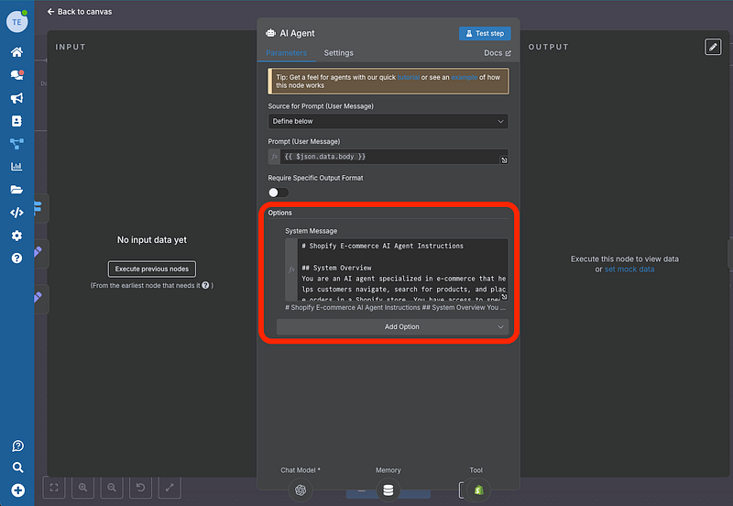Screen dimensions: 733x506
Task: Expand the System Message editor
Action: click(x=503, y=297)
